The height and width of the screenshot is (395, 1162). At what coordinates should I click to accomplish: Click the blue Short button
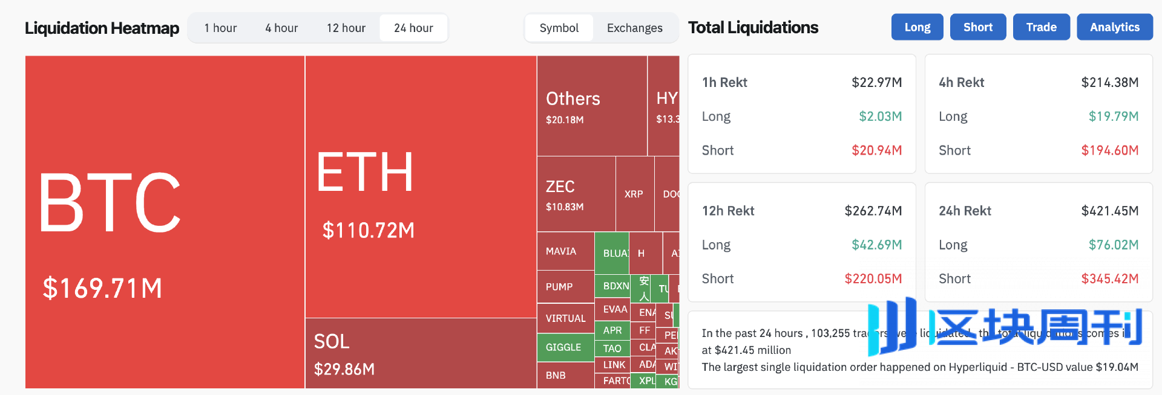[977, 27]
